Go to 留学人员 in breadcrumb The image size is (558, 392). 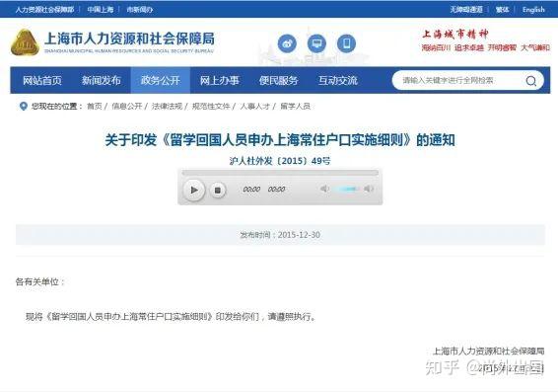click(295, 107)
